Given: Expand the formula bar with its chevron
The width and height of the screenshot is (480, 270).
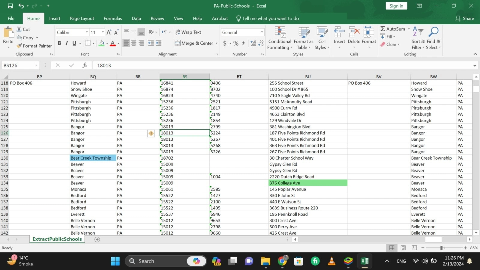Looking at the screenshot, I should (x=475, y=65).
